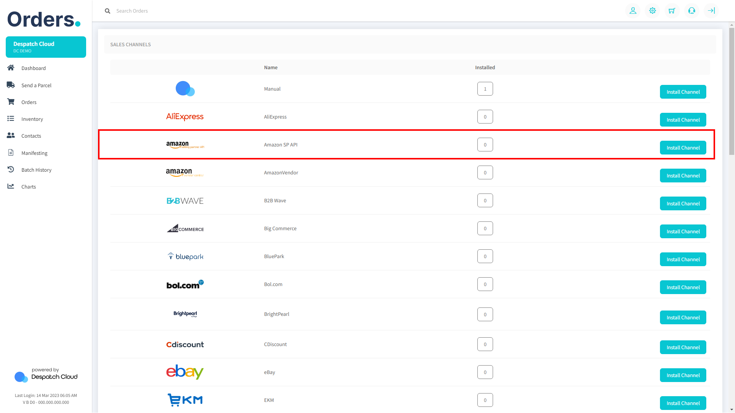Open the support headset icon
735x413 pixels.
tap(691, 11)
